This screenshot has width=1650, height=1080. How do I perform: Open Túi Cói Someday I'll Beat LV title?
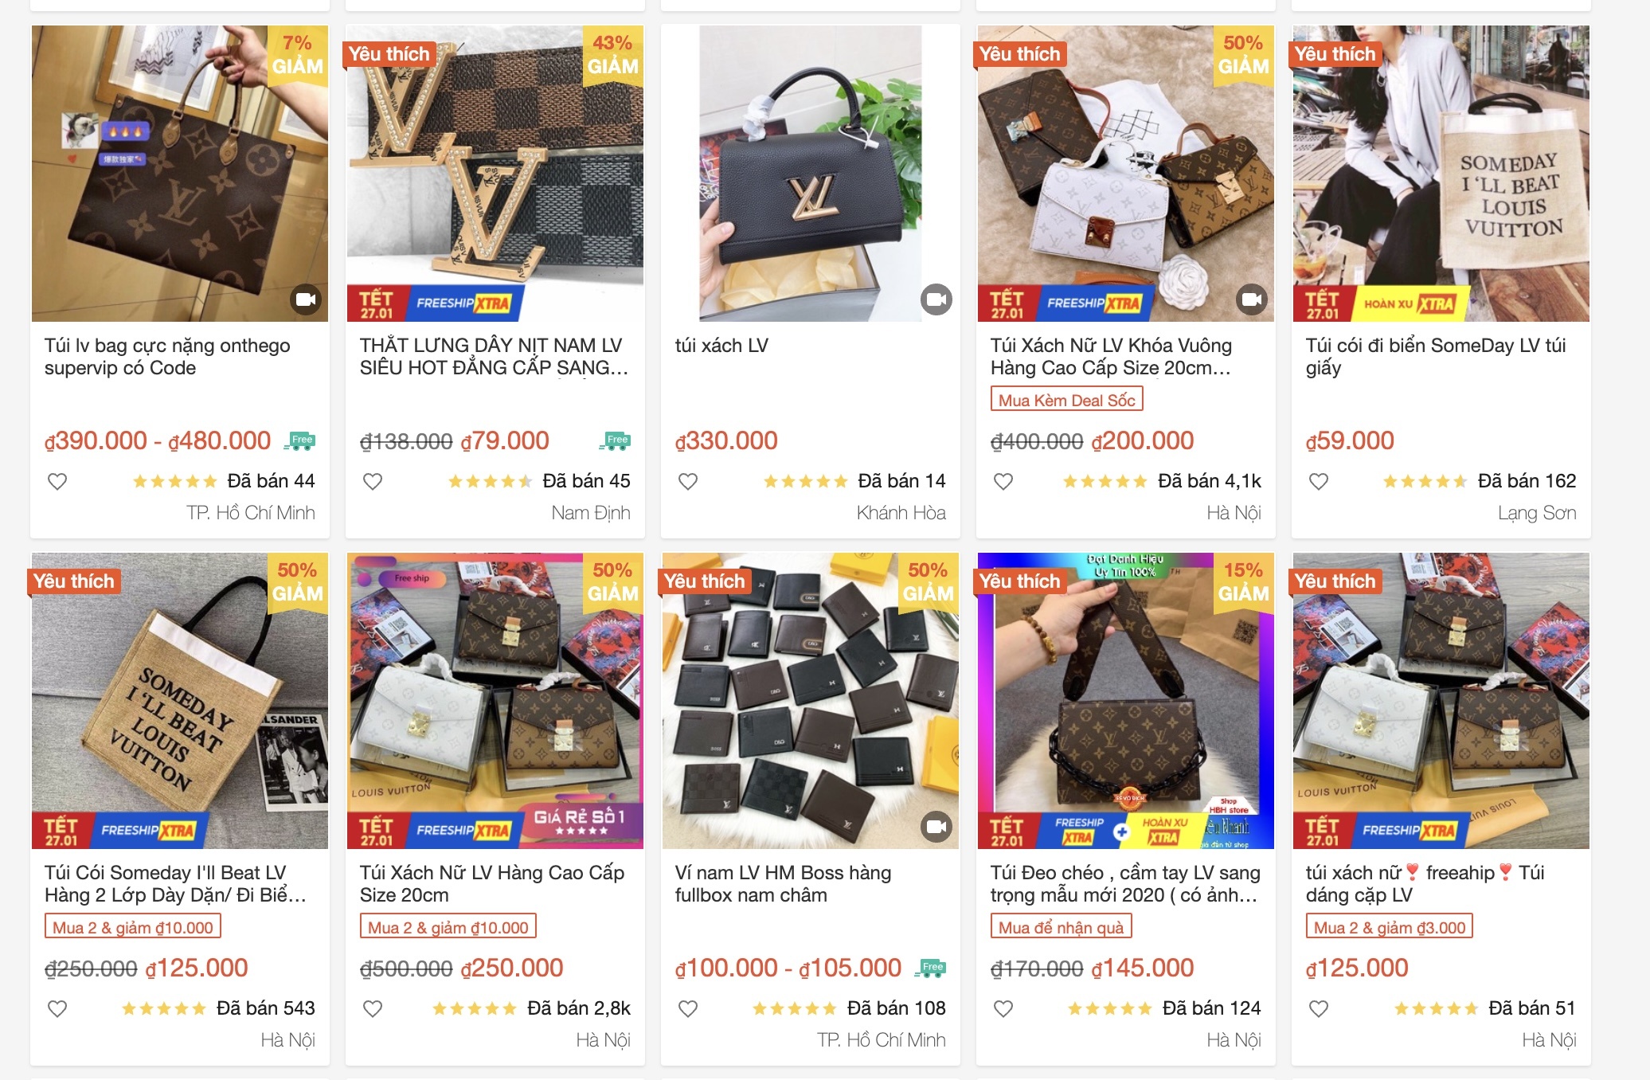(175, 883)
